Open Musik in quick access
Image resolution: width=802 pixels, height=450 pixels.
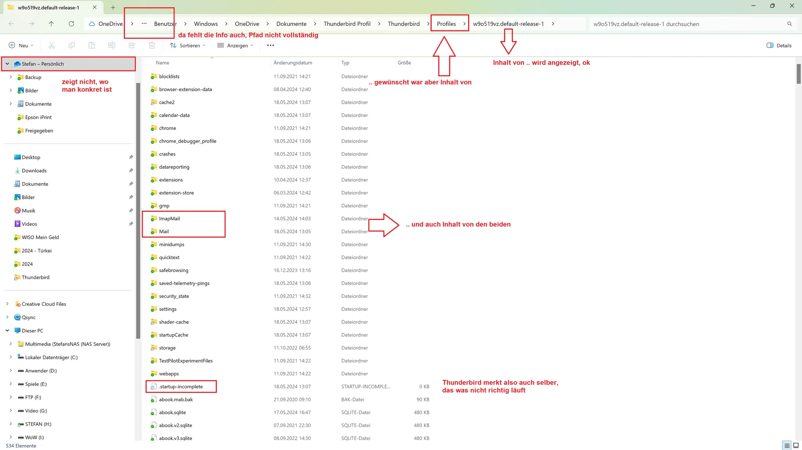pos(28,211)
